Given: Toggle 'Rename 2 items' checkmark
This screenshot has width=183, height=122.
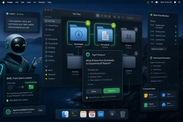Looking at the screenshot, I should pyautogui.click(x=88, y=77).
